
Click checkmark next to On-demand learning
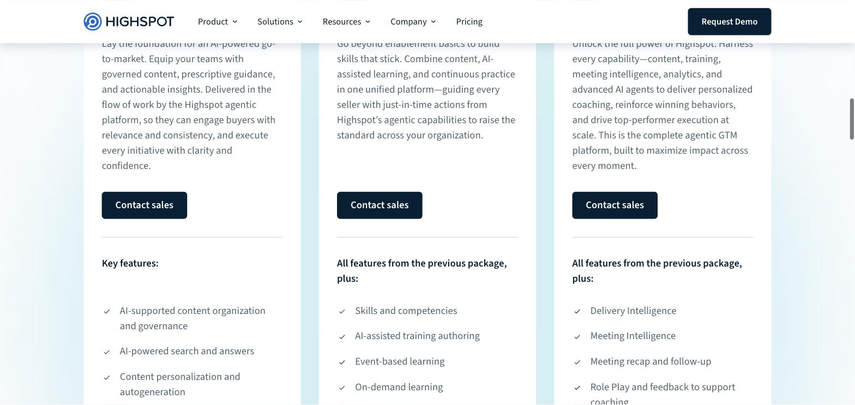point(342,388)
